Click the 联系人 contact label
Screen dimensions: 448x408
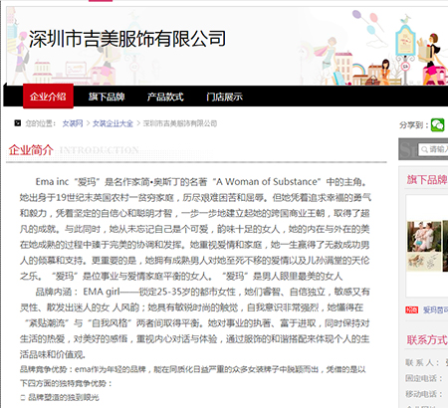click(x=422, y=362)
